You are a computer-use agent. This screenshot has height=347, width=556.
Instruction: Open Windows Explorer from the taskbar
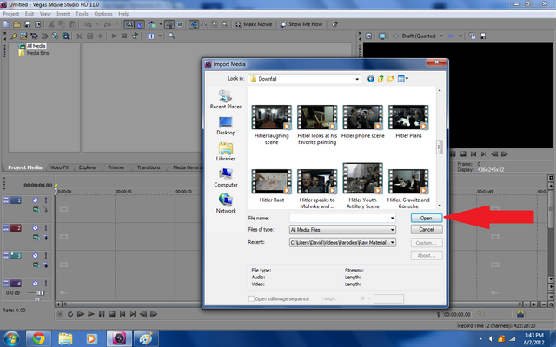tap(66, 338)
